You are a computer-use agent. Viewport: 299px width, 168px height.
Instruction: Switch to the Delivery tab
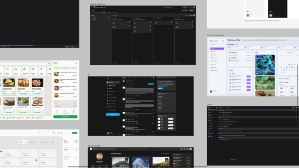point(73,68)
